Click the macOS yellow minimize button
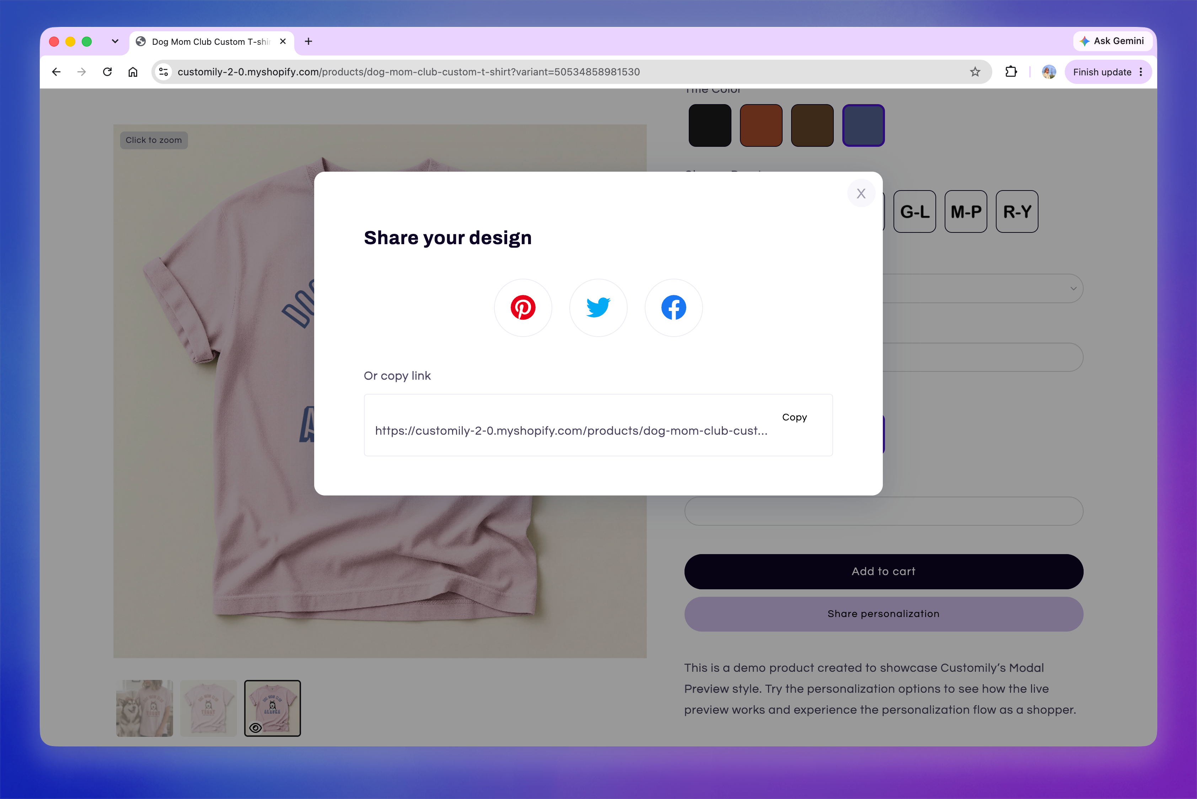The width and height of the screenshot is (1197, 799). [70, 41]
